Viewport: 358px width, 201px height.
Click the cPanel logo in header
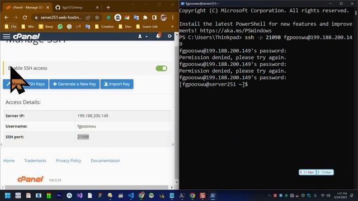(x=26, y=36)
